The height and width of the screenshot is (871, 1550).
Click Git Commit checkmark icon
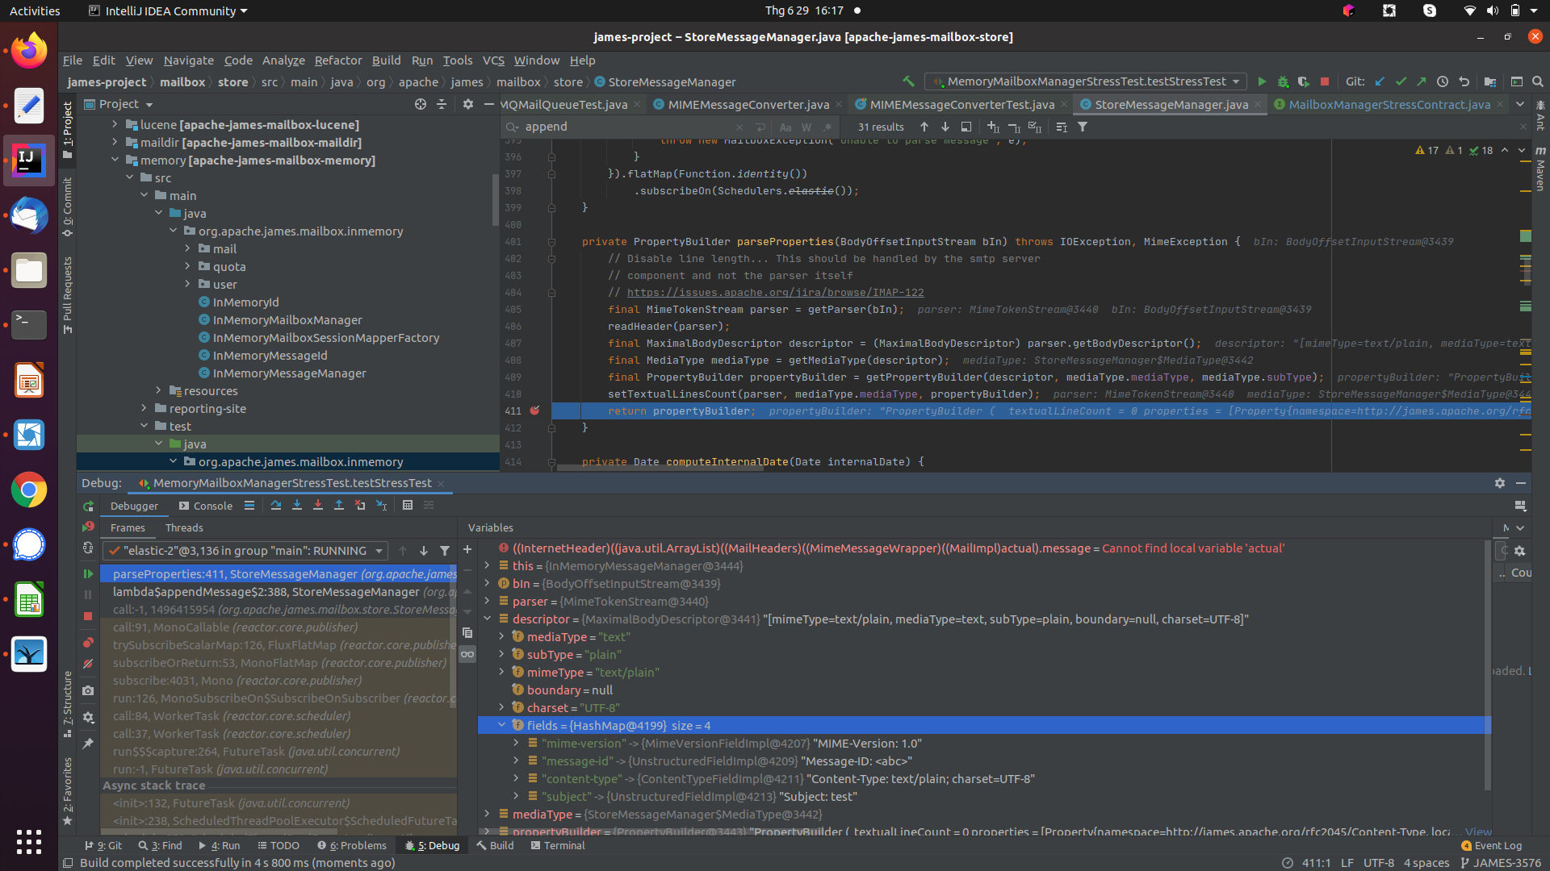point(1401,81)
